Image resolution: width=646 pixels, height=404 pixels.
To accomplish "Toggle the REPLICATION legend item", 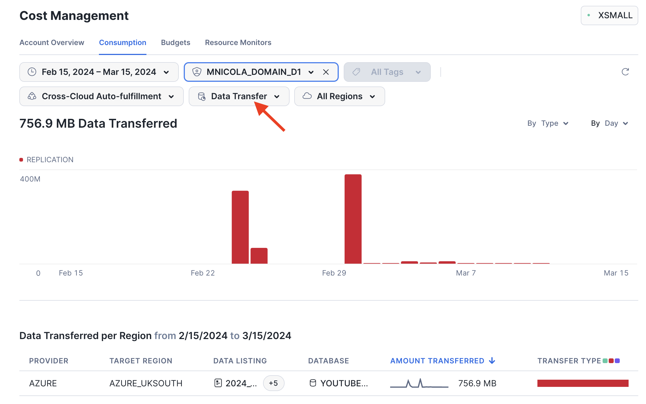I will (46, 160).
